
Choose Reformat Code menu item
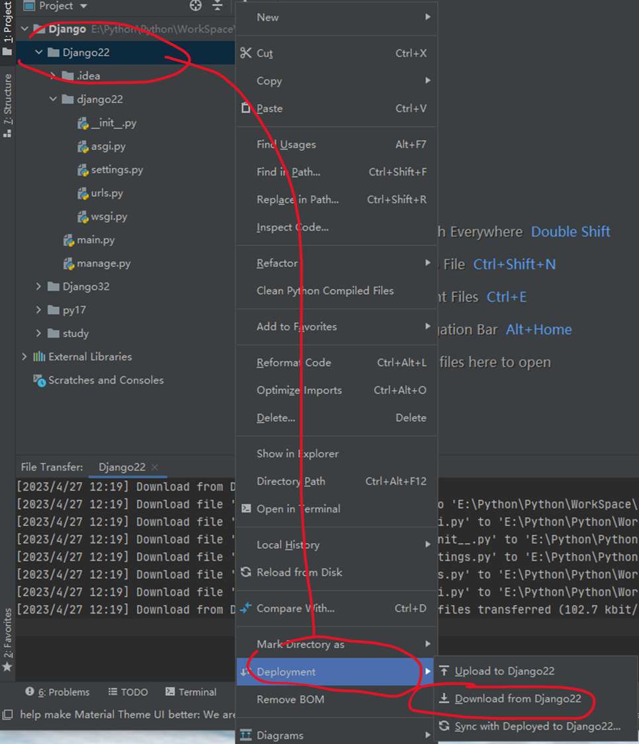click(337, 362)
